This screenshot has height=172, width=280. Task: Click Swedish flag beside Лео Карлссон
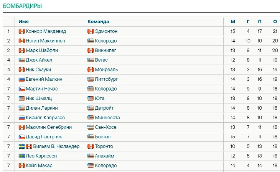[x=21, y=156]
